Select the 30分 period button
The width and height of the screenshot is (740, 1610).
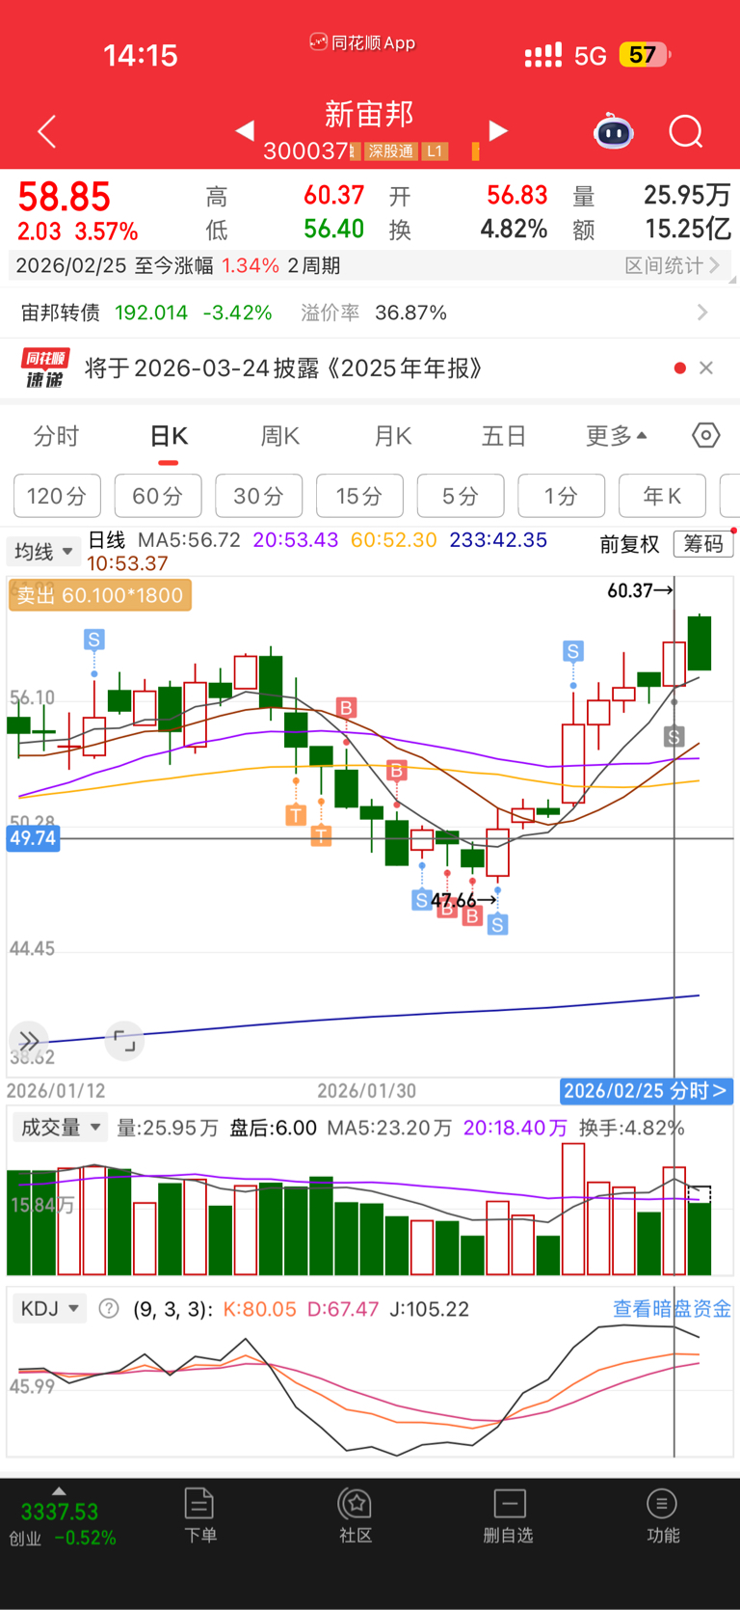[x=259, y=496]
